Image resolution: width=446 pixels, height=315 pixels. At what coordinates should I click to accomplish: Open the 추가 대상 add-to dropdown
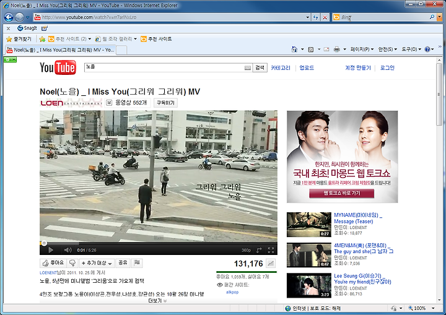coord(97,263)
